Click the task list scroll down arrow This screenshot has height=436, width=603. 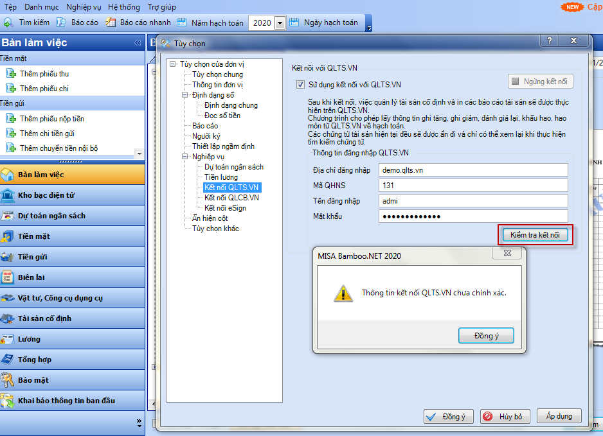click(139, 153)
